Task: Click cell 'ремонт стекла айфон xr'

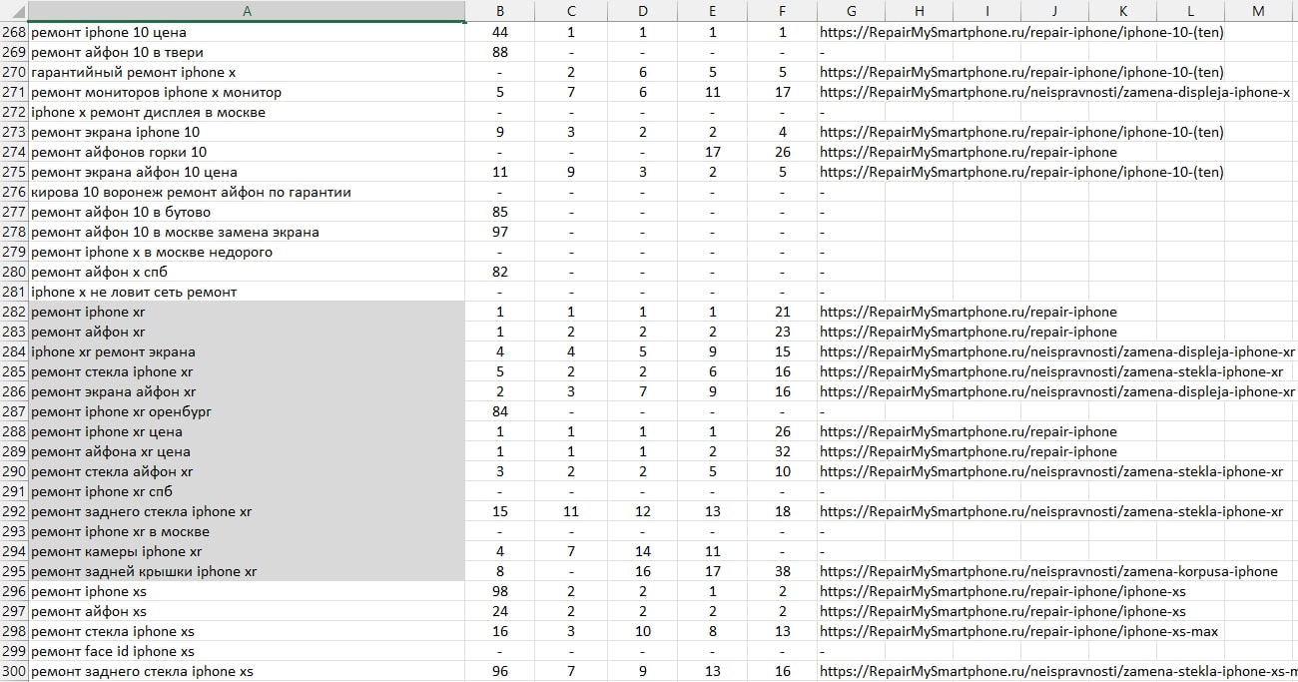Action: pyautogui.click(x=247, y=471)
